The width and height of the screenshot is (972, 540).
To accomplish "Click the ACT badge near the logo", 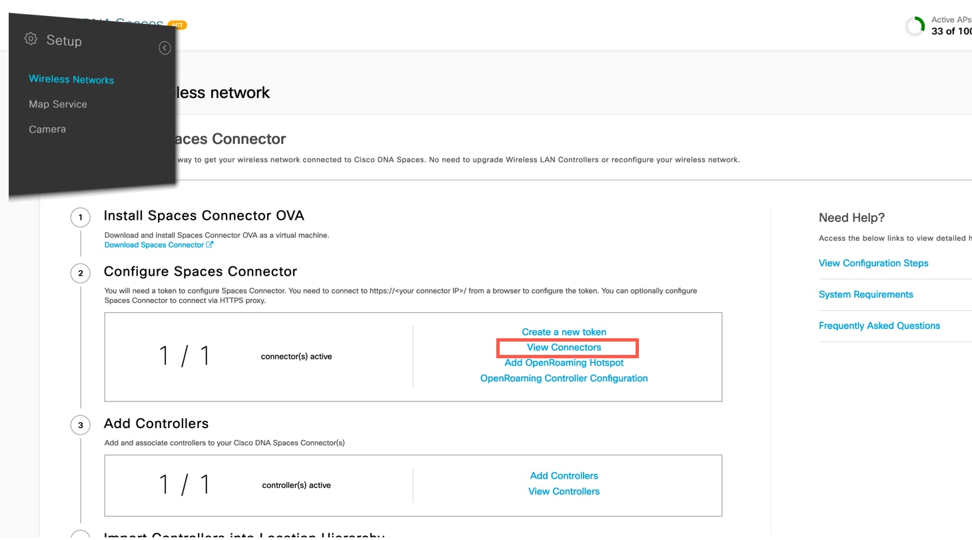I will (177, 25).
